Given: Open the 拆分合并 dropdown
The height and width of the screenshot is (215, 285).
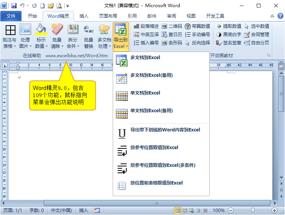Looking at the screenshot, I should (73, 37).
